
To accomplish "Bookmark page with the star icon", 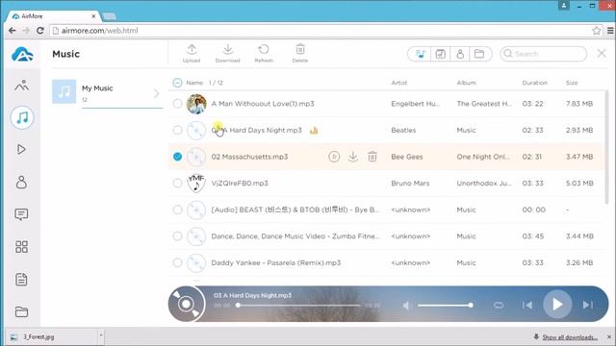I will coord(597,31).
